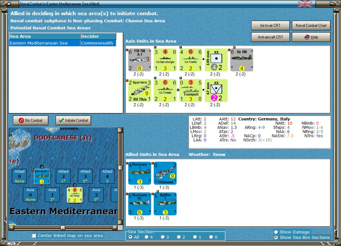Select the CA San Giorgio cruiser counter
341x246 pixels.
[165, 60]
